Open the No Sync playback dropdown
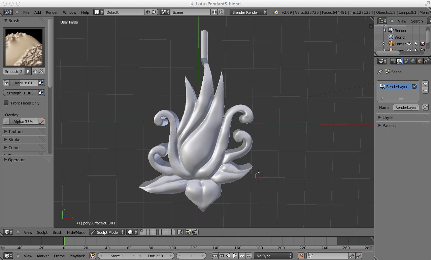This screenshot has height=260, width=431. tap(273, 256)
